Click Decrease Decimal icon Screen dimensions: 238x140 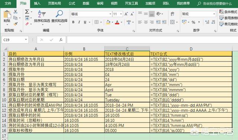click(213, 22)
